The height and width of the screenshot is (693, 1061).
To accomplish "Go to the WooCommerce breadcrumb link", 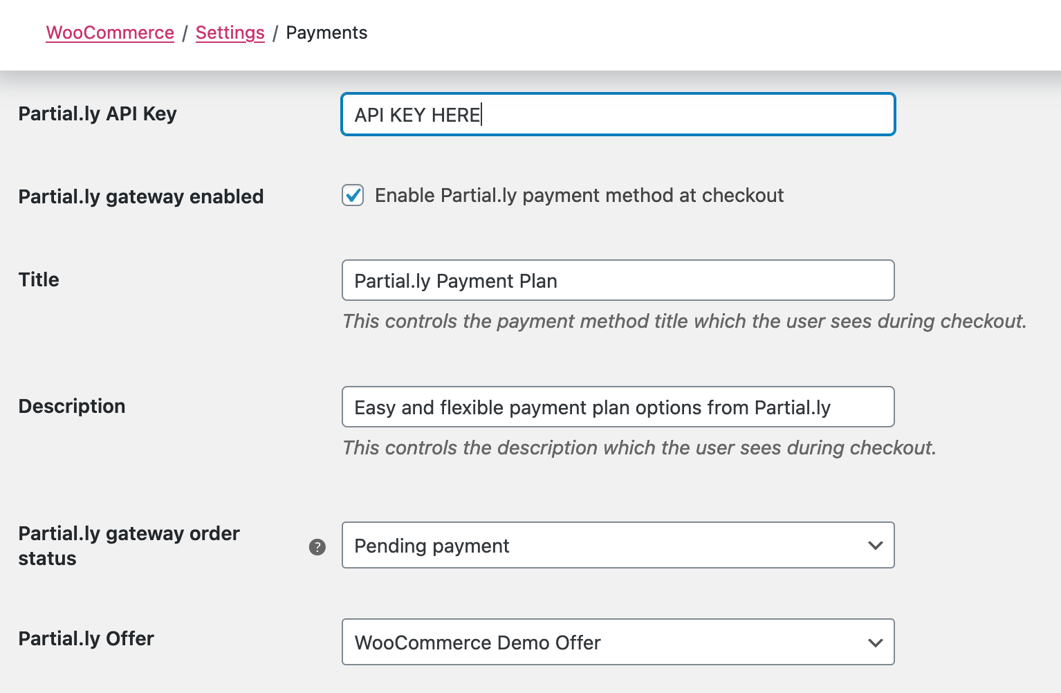I will coord(110,33).
